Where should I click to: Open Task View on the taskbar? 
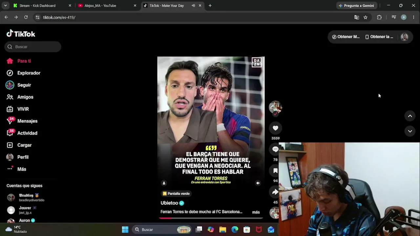click(199, 229)
